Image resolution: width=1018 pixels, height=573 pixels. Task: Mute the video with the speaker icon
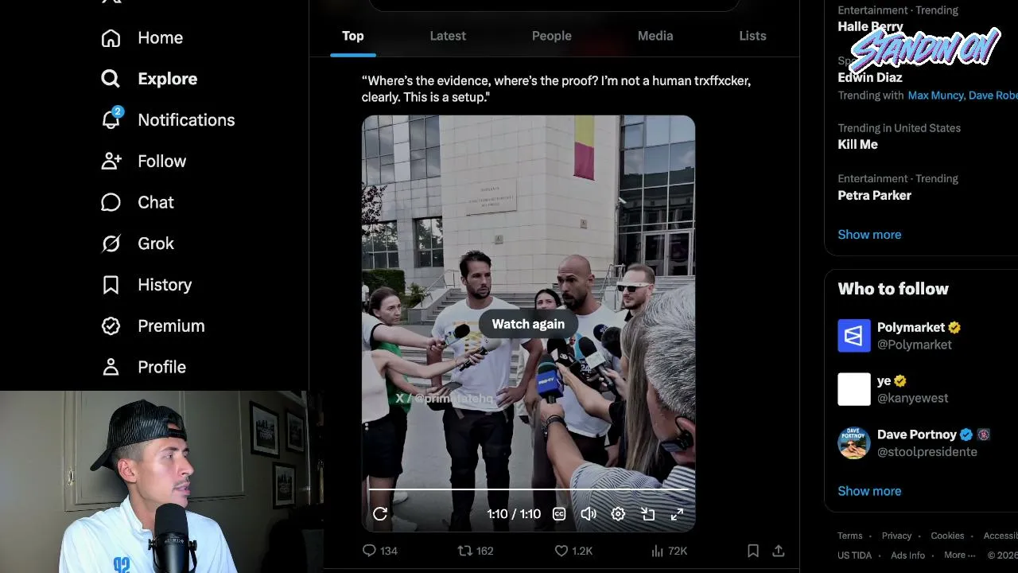[589, 514]
